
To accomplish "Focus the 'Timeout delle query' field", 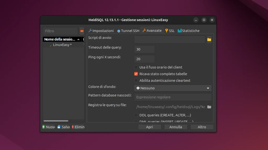I will pyautogui.click(x=144, y=49).
